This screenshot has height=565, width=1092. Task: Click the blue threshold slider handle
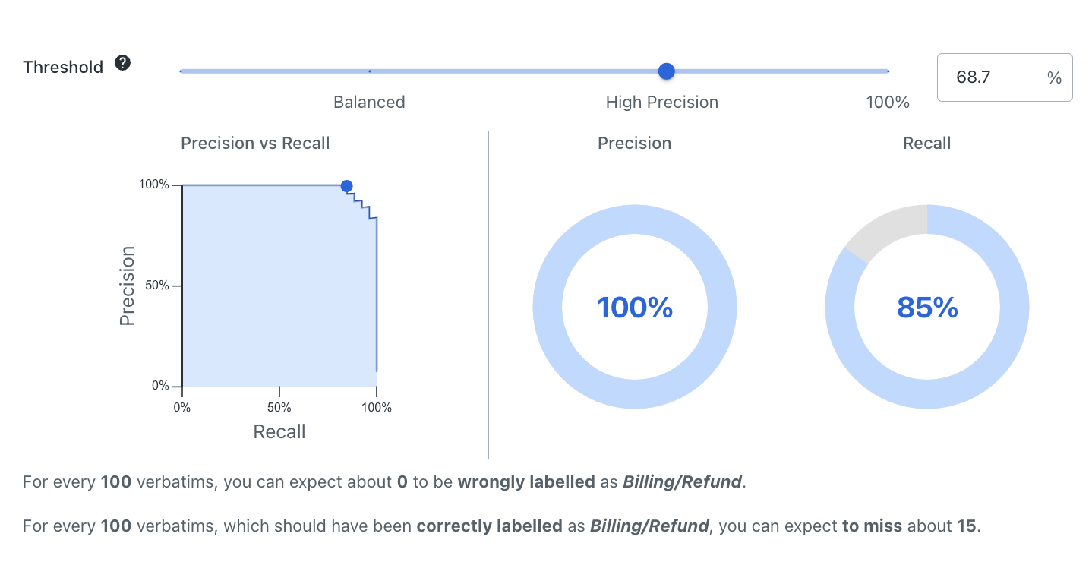pos(666,71)
